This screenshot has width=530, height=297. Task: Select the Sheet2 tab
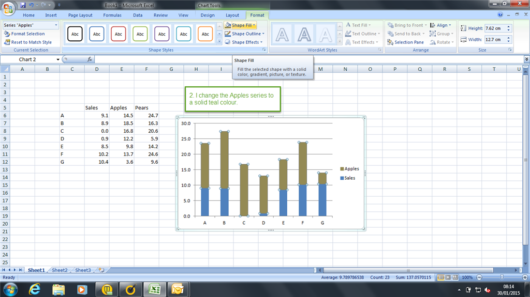pos(60,270)
